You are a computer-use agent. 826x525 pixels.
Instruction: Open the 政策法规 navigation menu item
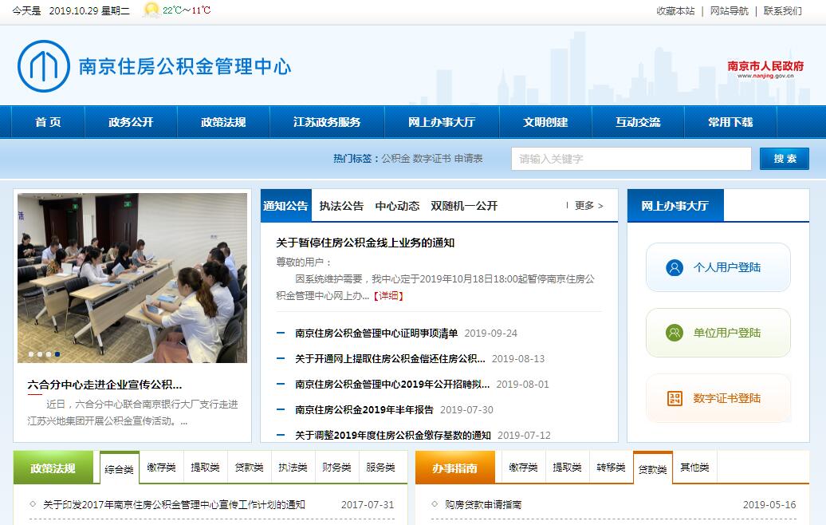223,122
